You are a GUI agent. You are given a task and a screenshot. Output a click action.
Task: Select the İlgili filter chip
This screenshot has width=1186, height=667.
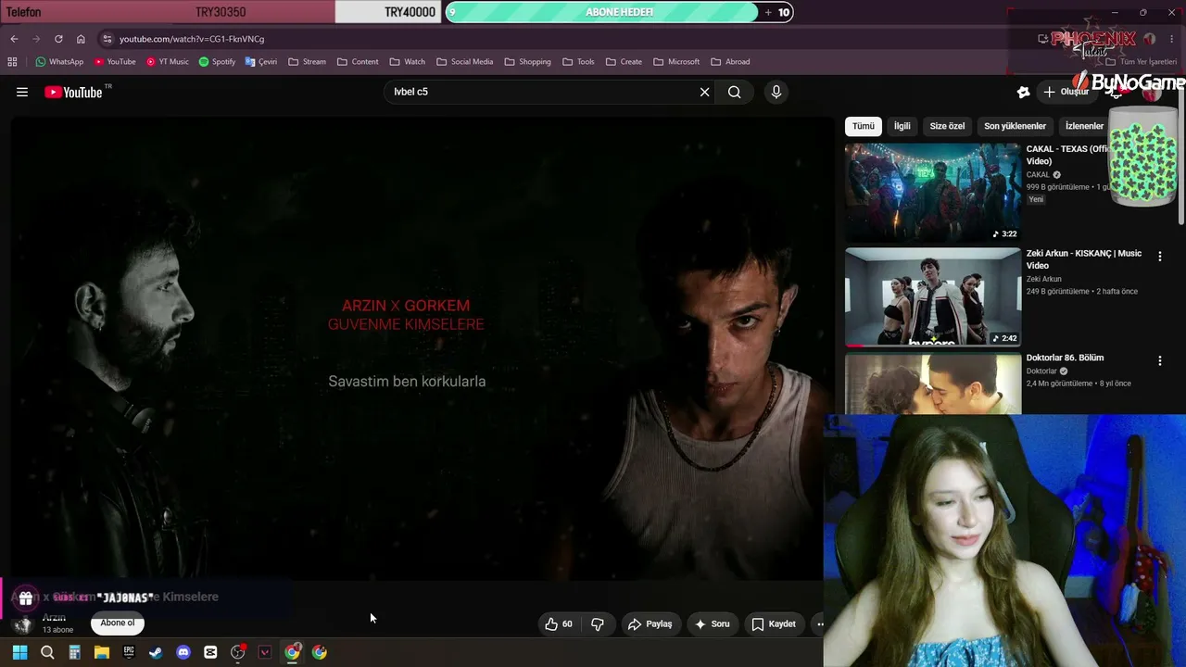(902, 126)
